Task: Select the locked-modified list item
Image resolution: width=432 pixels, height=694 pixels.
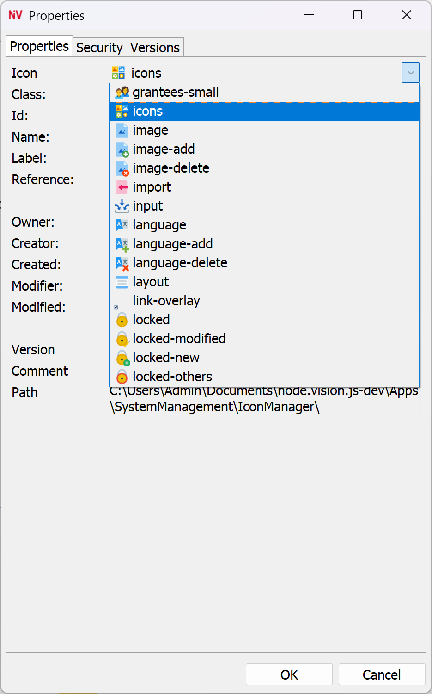Action: pyautogui.click(x=179, y=339)
